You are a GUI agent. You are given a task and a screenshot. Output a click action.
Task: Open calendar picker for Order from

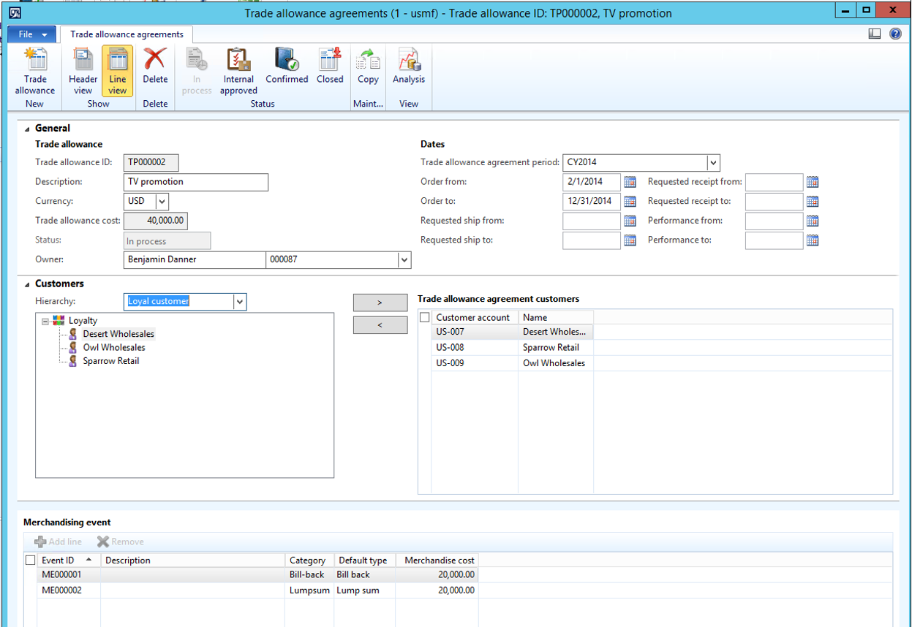point(630,182)
